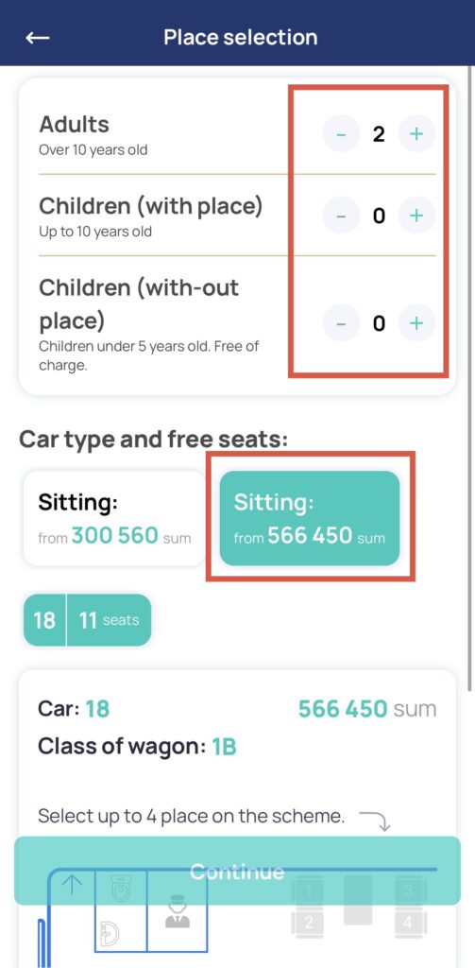Viewport: 475px width, 968px height.
Task: Decrease Children without place count
Action: click(x=341, y=323)
